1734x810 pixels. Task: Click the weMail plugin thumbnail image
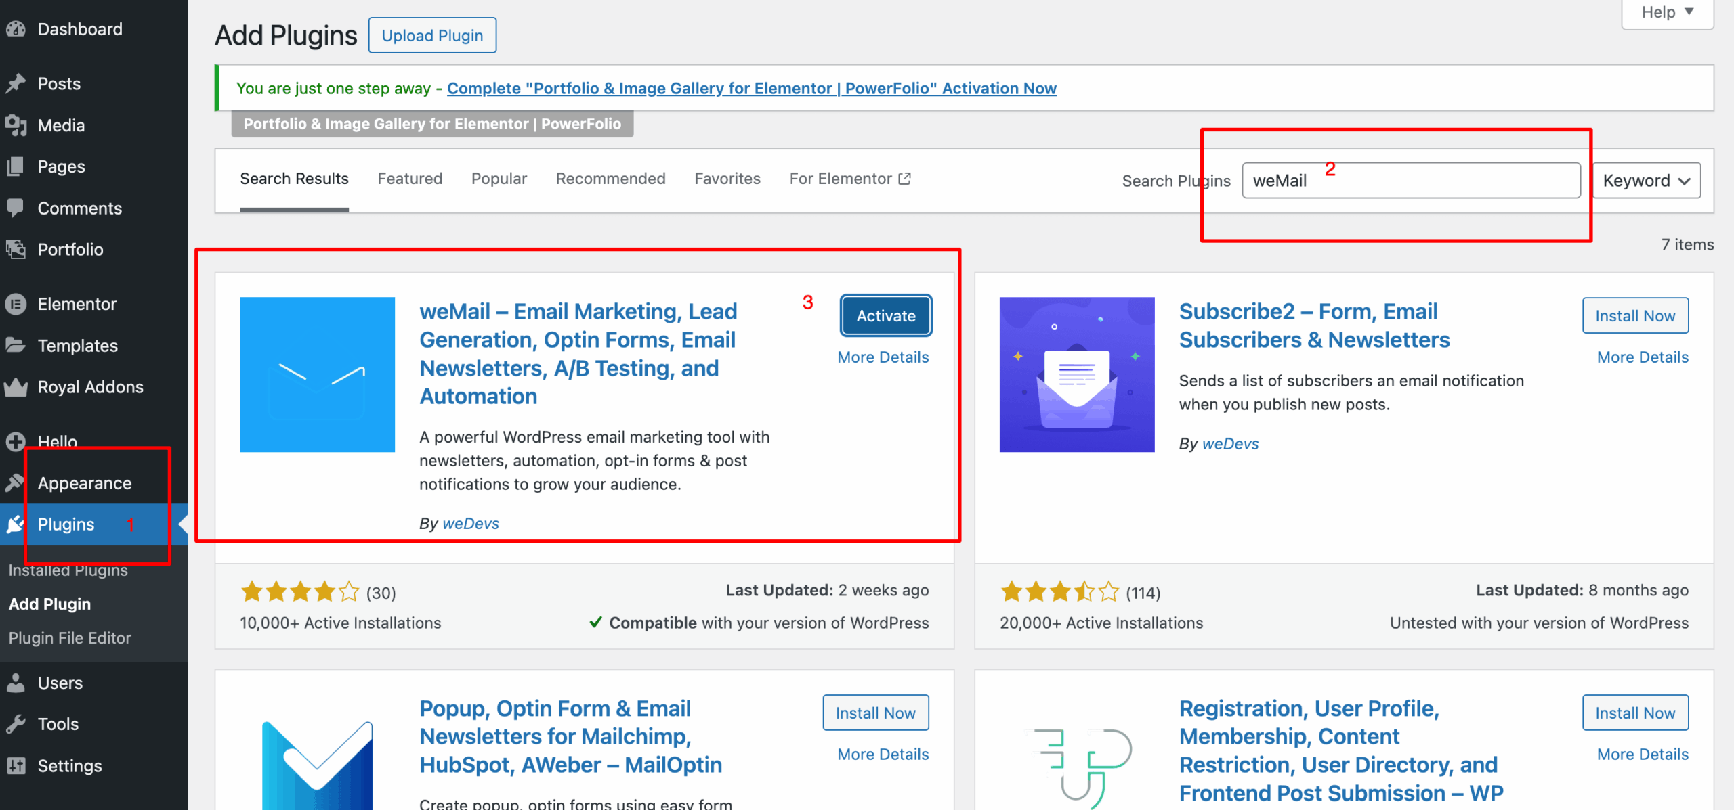[x=317, y=374]
